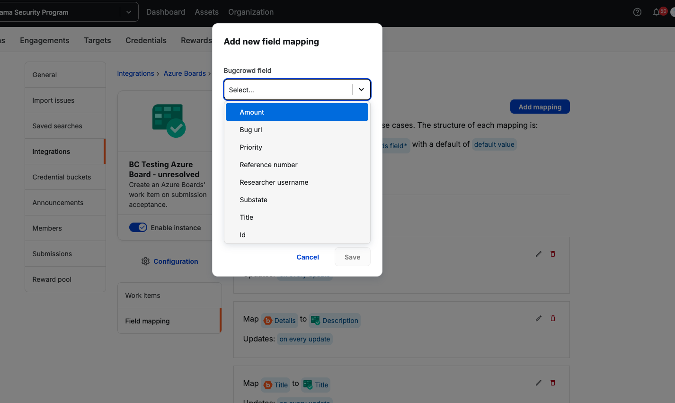Image resolution: width=675 pixels, height=403 pixels.
Task: Cancel the new field mapping dialog
Action: (308, 257)
